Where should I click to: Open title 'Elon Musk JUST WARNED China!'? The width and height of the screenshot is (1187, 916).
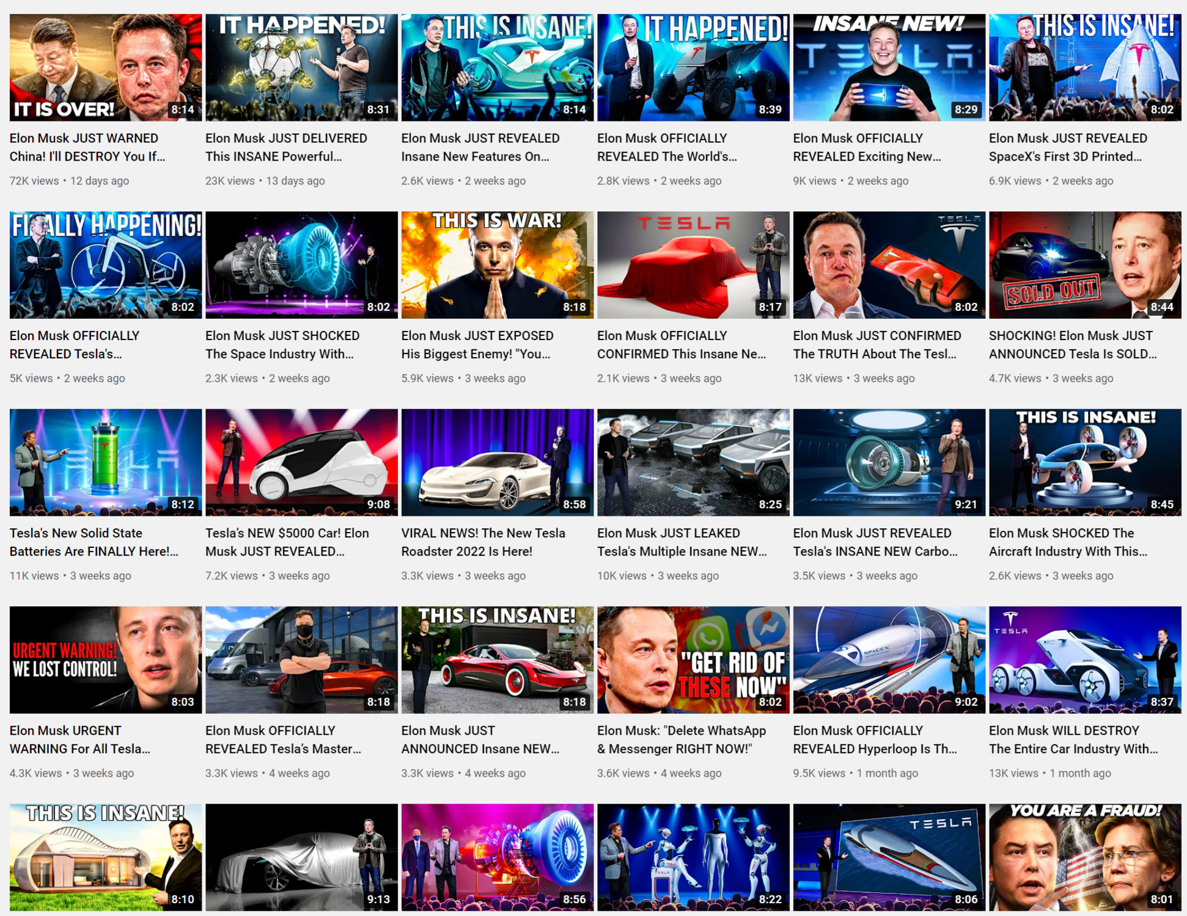point(87,147)
